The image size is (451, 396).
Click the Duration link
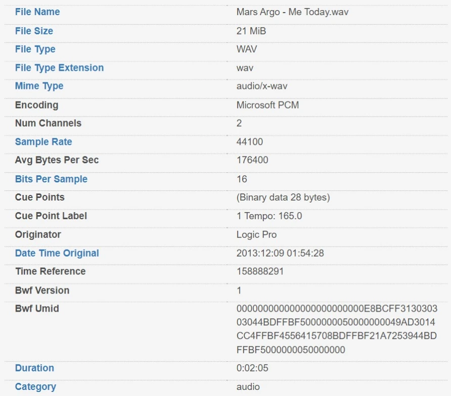point(34,368)
